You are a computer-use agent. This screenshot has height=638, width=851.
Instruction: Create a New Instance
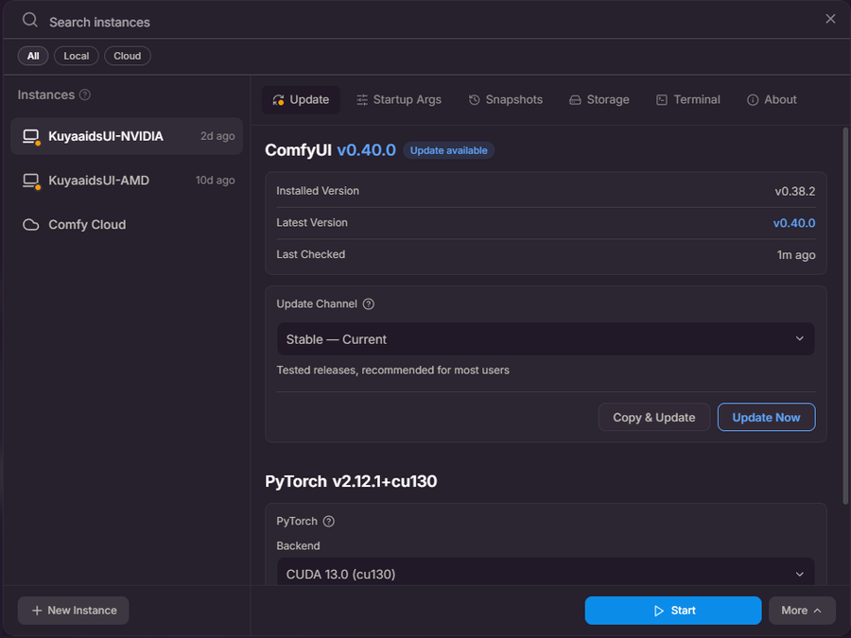(x=73, y=611)
